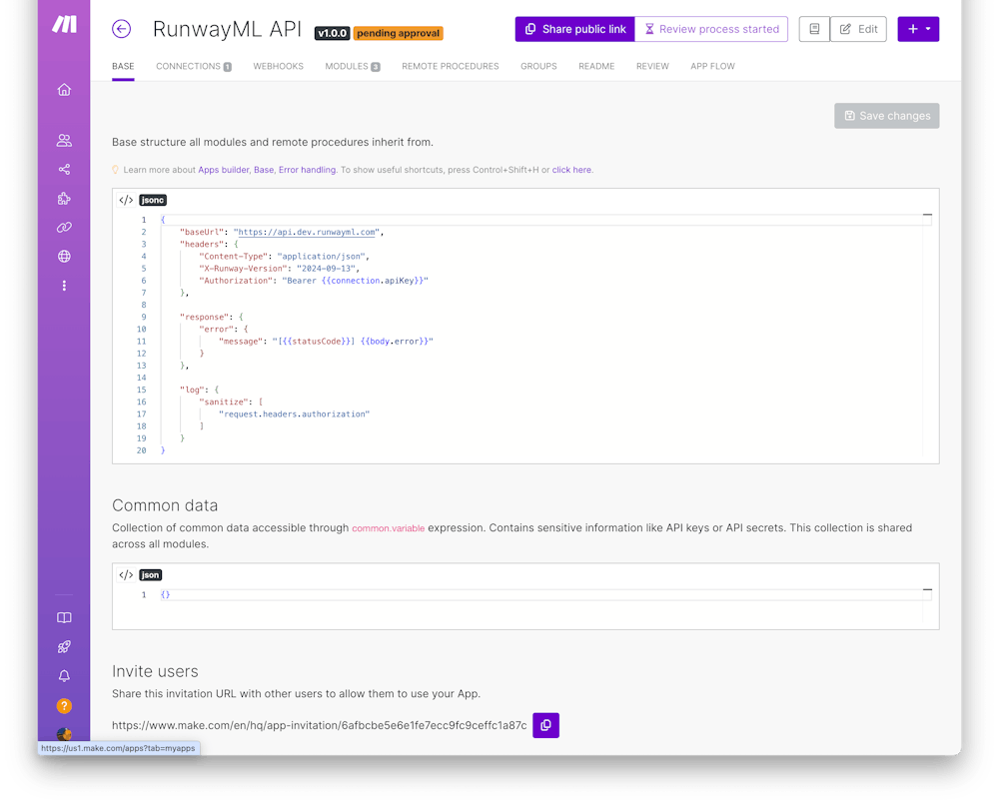
Task: Select the Scenarios icon in the sidebar
Action: [x=63, y=169]
